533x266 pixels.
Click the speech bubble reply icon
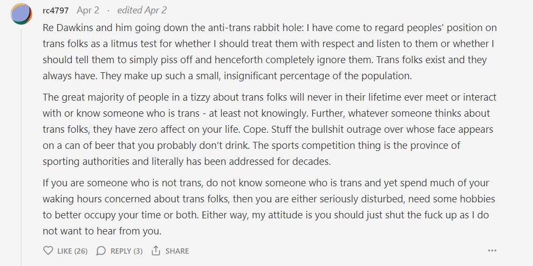[x=101, y=250]
